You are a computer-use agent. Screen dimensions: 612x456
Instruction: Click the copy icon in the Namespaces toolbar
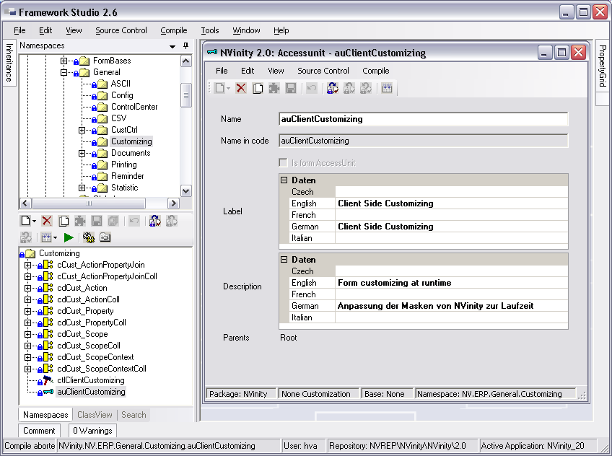point(64,222)
